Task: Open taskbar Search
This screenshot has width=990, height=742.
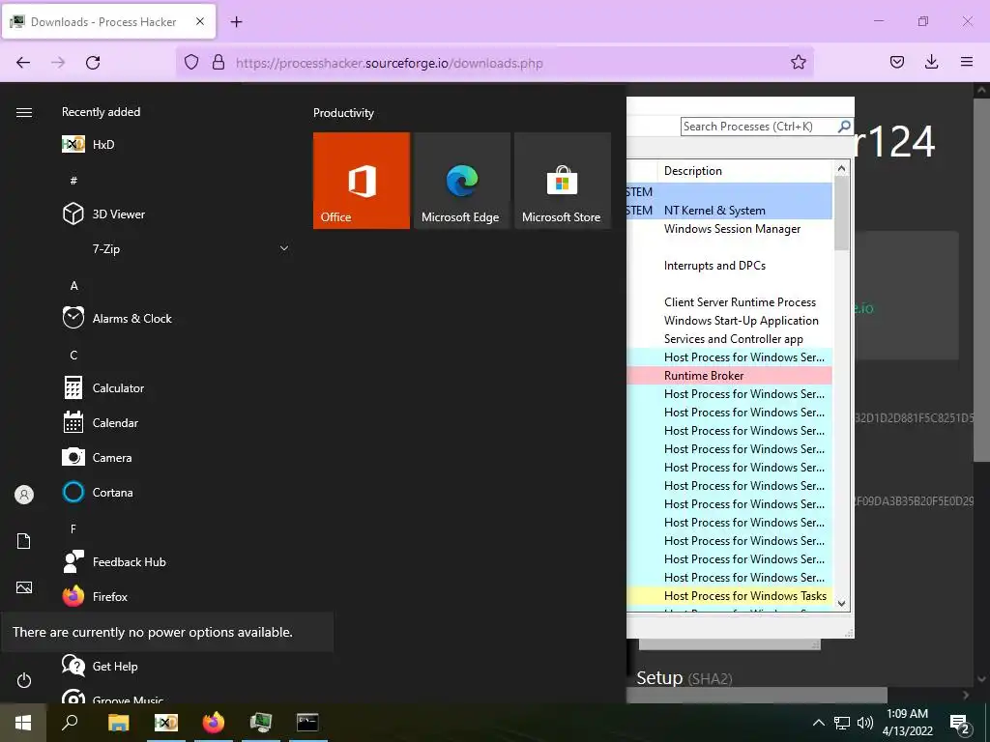Action: click(70, 723)
